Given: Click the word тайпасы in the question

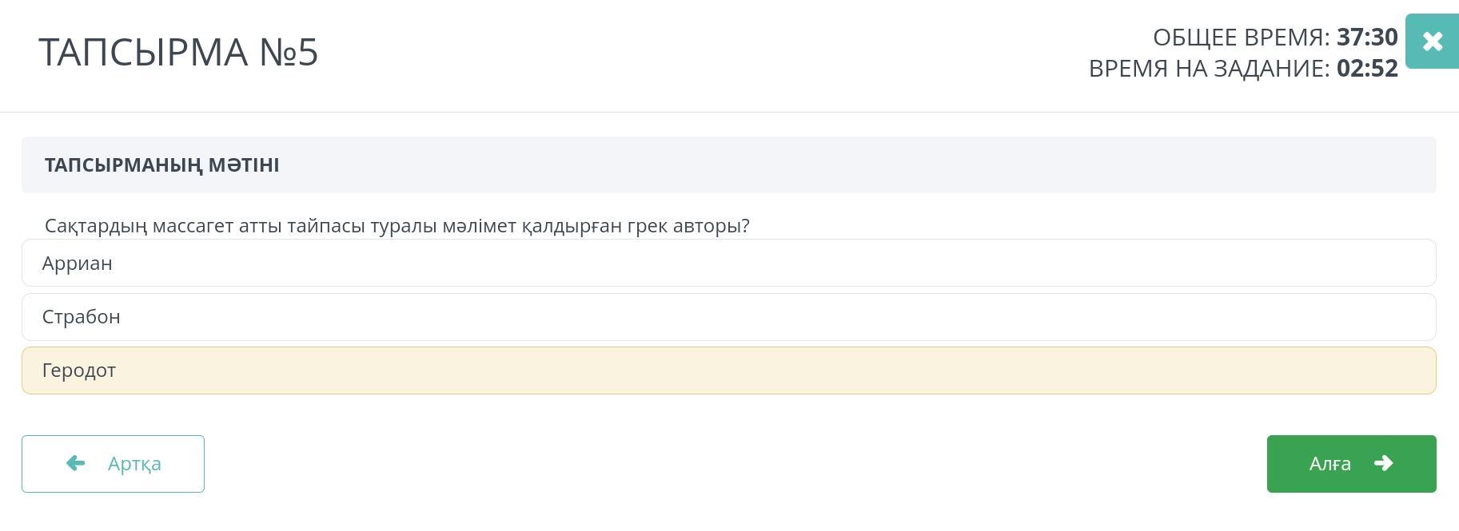Looking at the screenshot, I should point(325,226).
